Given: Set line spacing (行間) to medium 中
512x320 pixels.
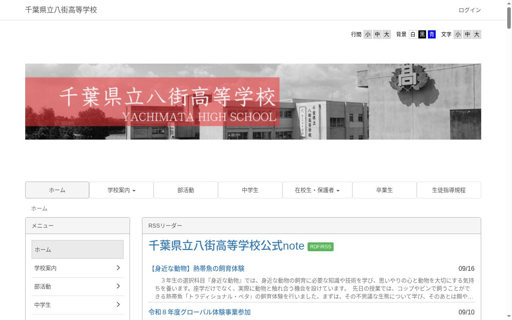Looking at the screenshot, I should pyautogui.click(x=377, y=34).
